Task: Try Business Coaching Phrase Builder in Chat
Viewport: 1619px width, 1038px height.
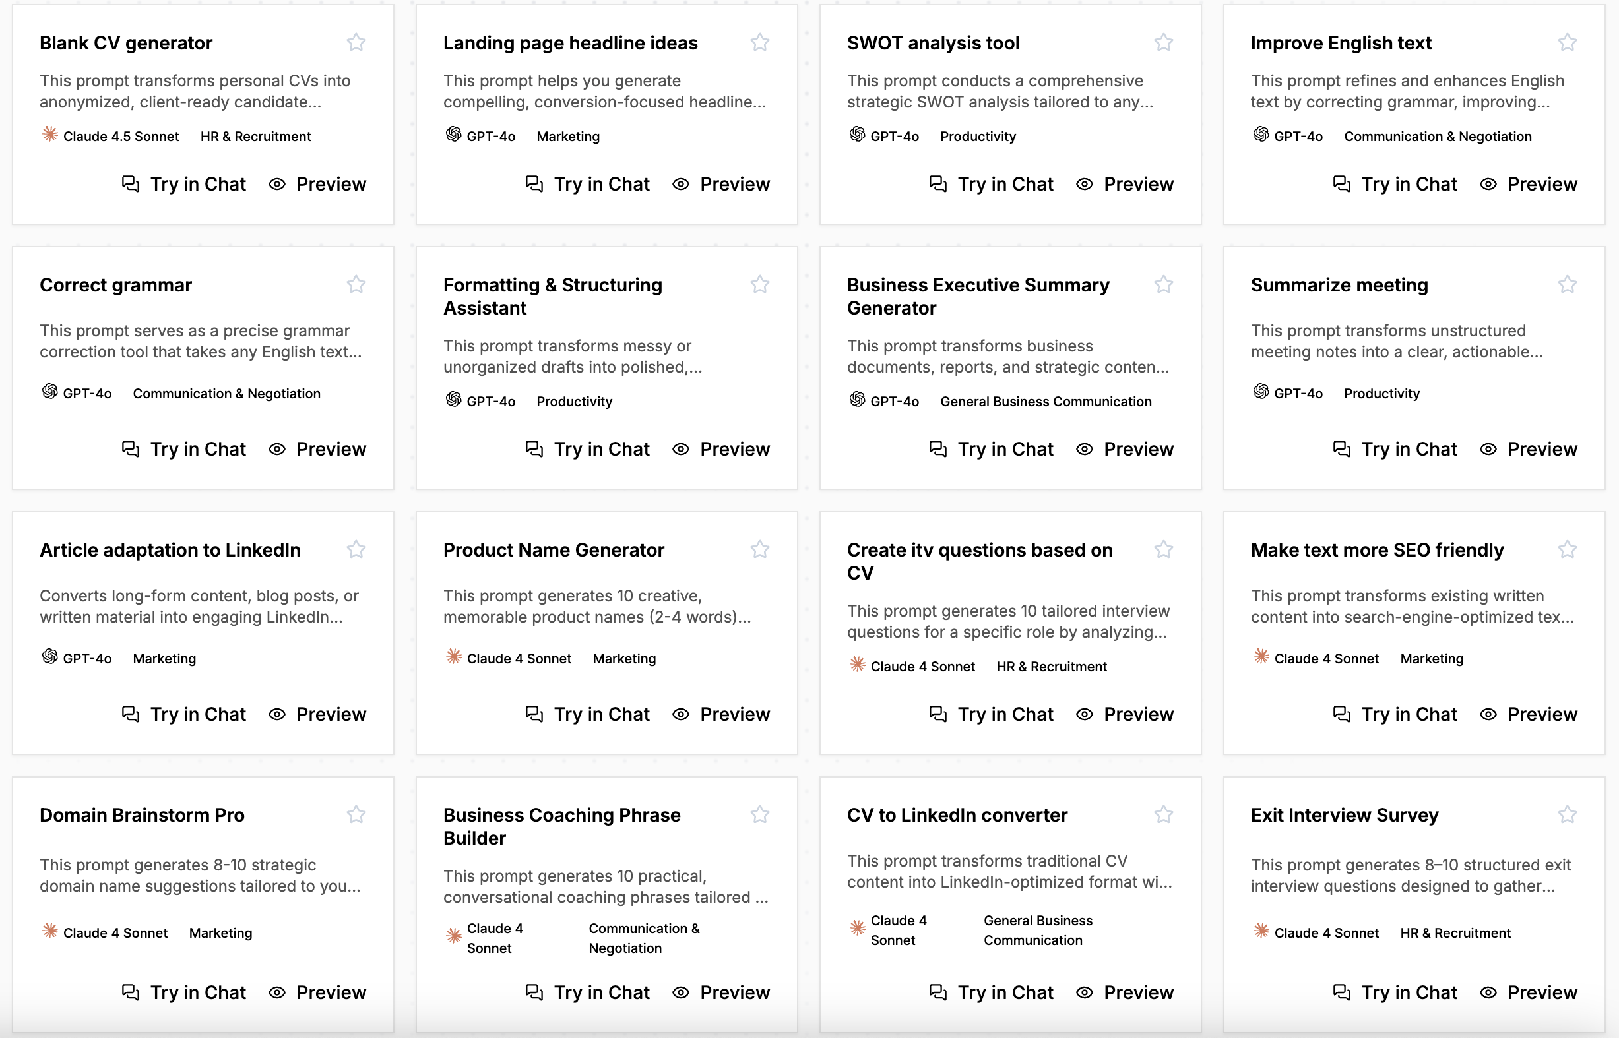Action: (x=587, y=992)
